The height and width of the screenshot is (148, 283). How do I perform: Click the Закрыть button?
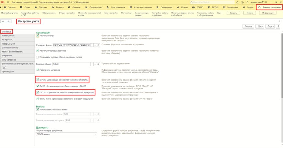248,26
